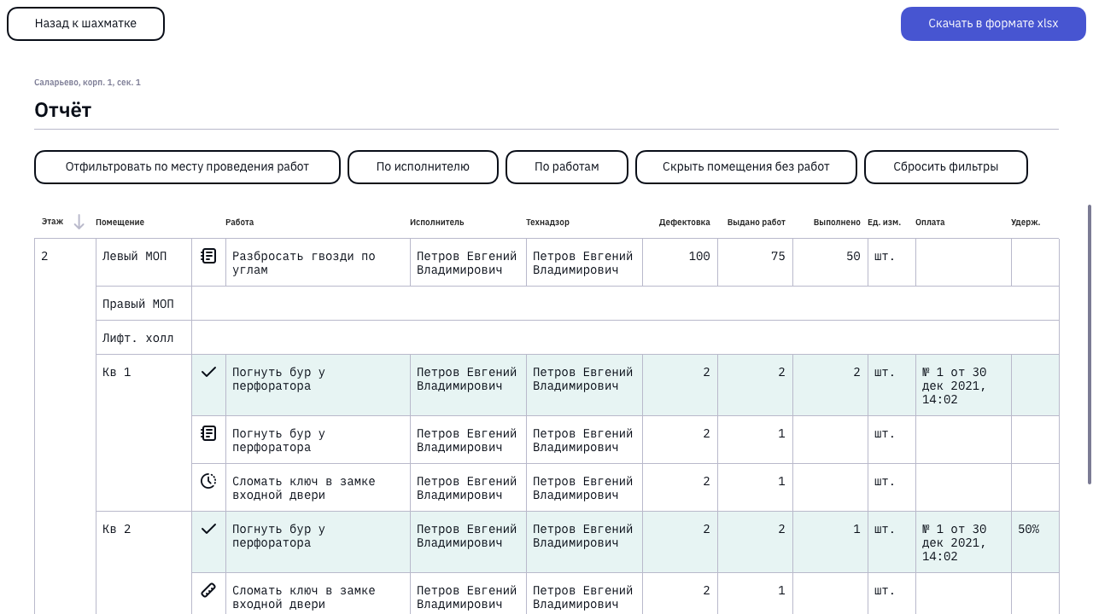Select the Кв 1 room cell
This screenshot has height=614, width=1093.
pos(143,433)
